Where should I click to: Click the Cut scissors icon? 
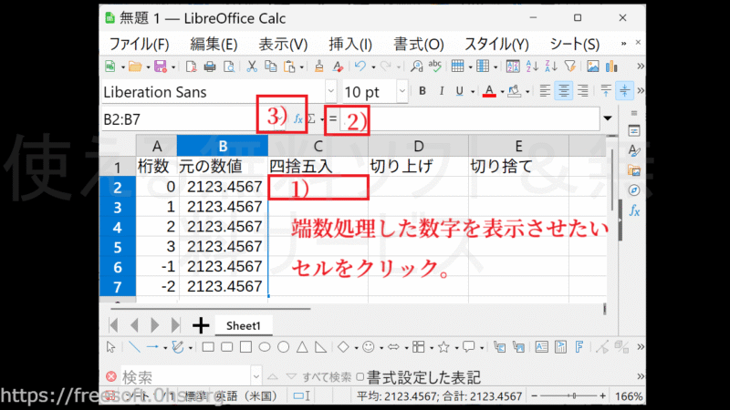point(250,66)
